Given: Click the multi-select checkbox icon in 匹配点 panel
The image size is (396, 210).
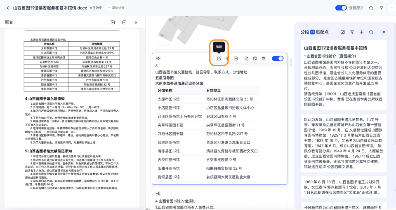Looking at the screenshot, I should [342, 32].
